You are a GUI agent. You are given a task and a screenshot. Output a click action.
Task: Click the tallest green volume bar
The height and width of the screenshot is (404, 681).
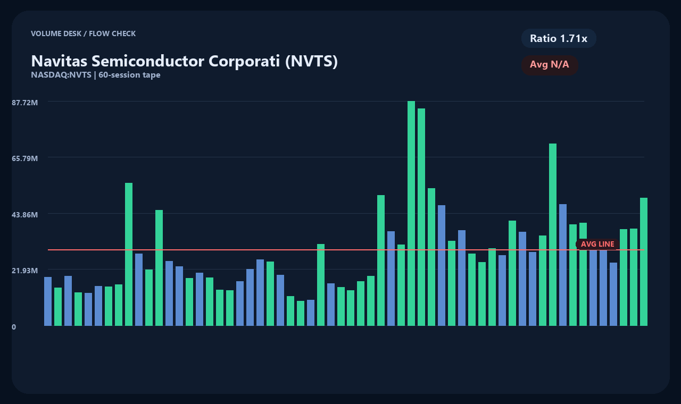pyautogui.click(x=411, y=213)
